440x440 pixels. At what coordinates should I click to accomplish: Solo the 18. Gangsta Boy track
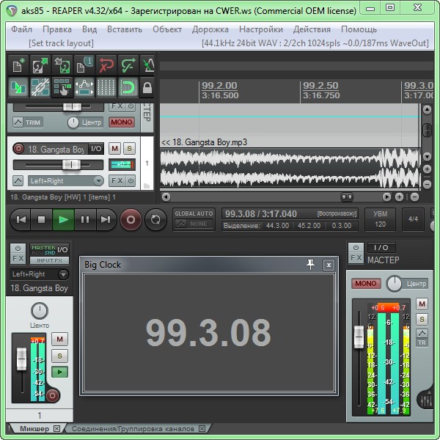[x=129, y=148]
